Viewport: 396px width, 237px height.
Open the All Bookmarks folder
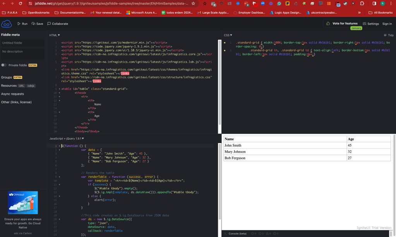[381, 13]
